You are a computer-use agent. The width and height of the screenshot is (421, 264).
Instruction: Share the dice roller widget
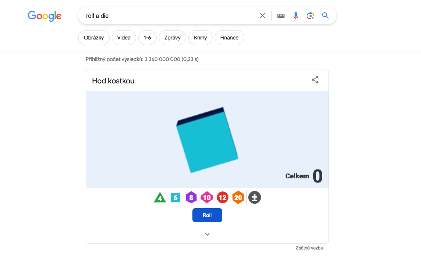[315, 80]
